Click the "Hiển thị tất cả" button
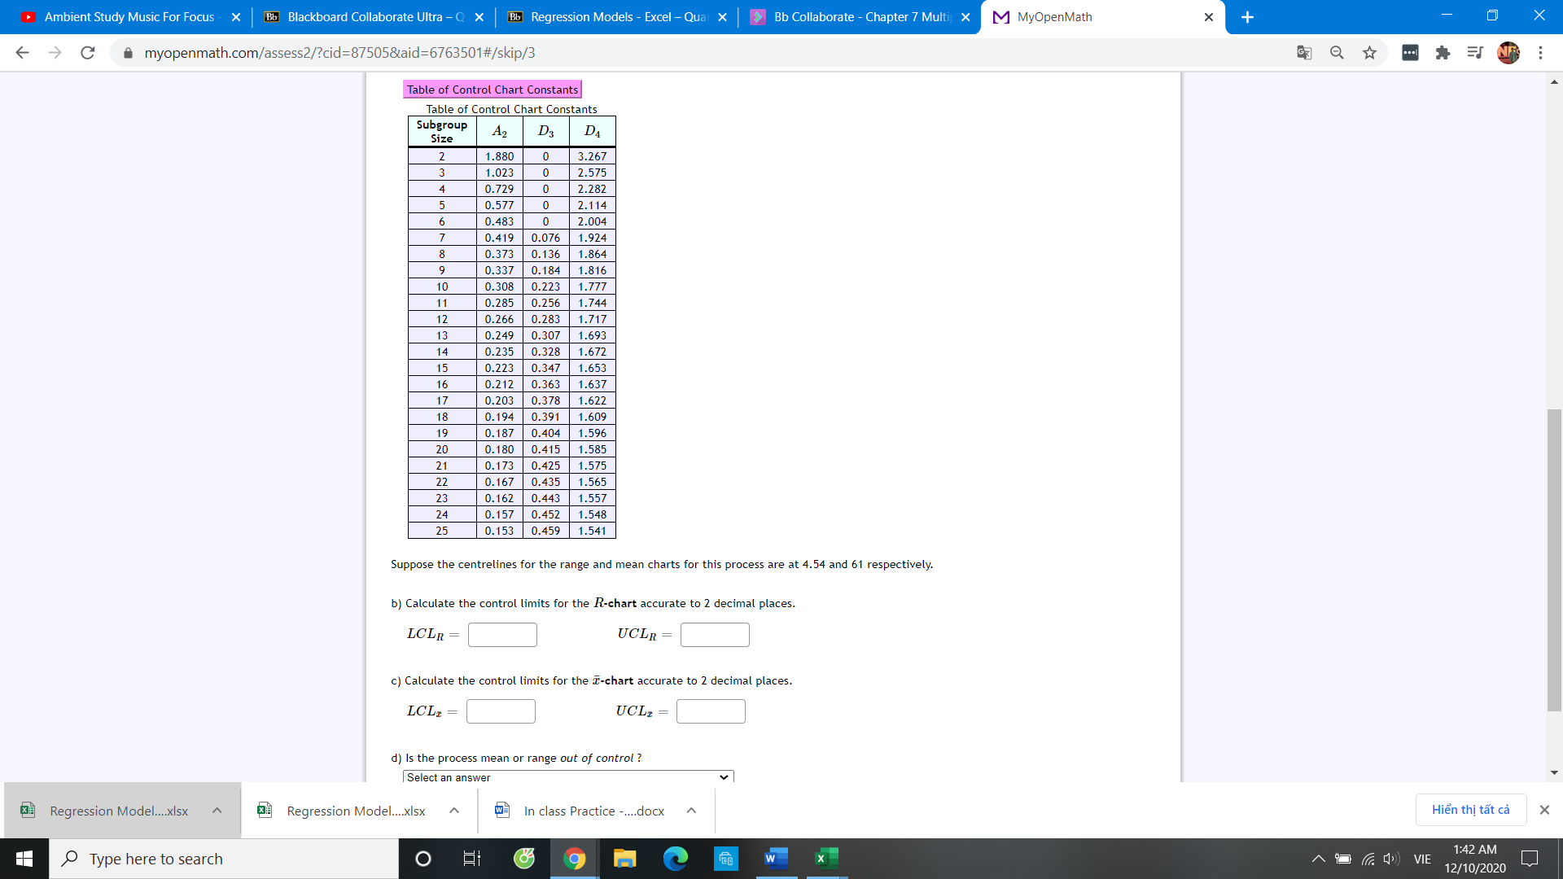This screenshot has height=879, width=1563. coord(1470,809)
